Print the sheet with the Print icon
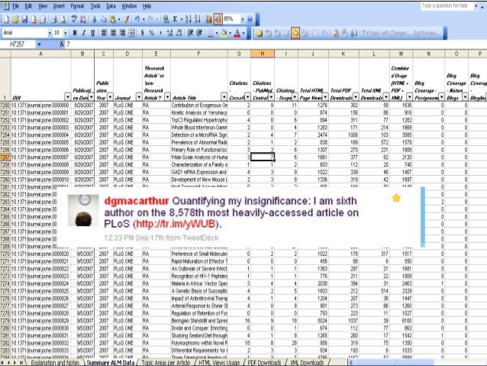This screenshot has width=487, height=366. [53, 20]
